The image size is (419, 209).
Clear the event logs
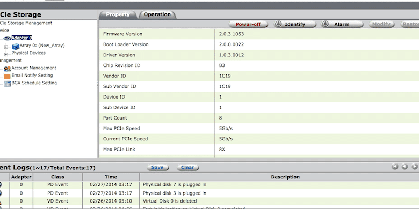pyautogui.click(x=187, y=167)
